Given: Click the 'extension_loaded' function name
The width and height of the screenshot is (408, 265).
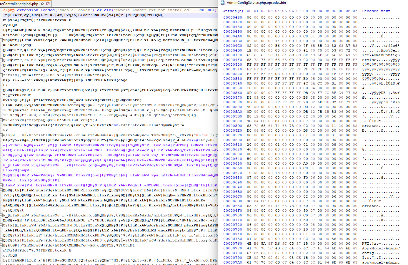Looking at the screenshot, I should tap(36, 10).
